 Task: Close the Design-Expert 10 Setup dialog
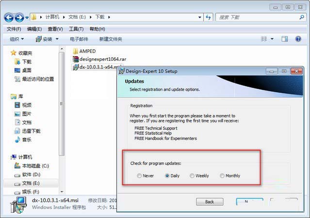pos(296,71)
